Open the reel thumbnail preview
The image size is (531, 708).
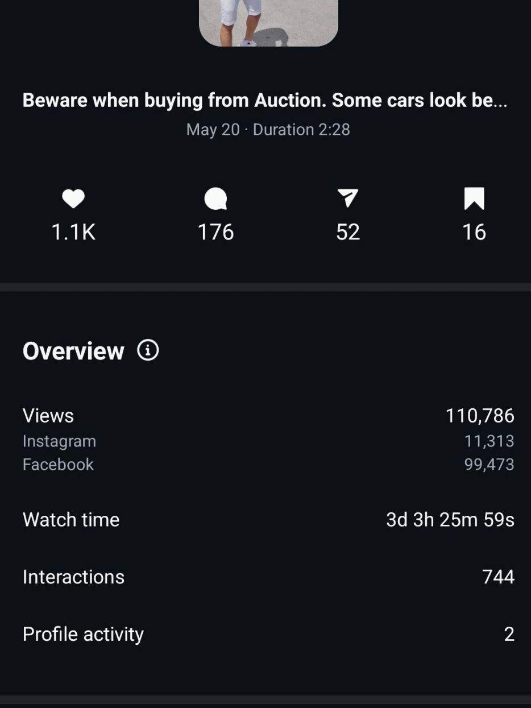click(x=268, y=23)
